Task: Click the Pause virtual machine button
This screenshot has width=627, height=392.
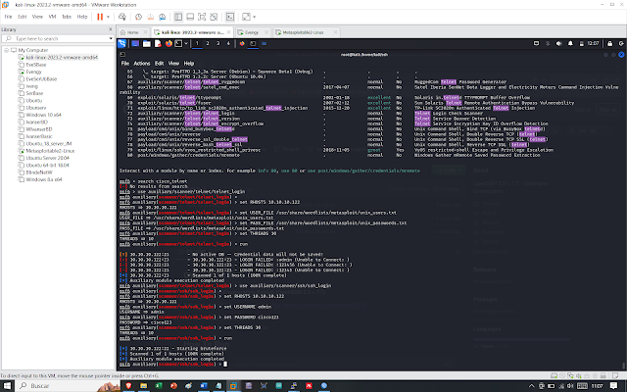Action: [100, 17]
